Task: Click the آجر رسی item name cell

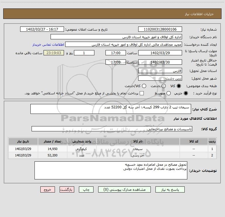Action: (138, 155)
